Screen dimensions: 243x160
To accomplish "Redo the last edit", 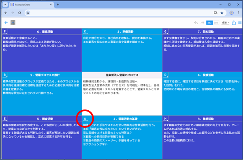I will (x=202, y=23).
